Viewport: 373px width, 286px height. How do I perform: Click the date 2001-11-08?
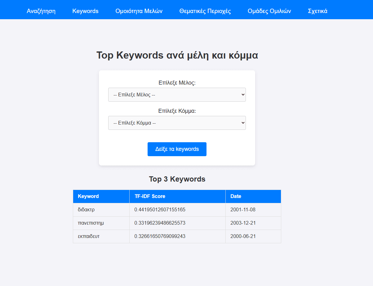[243, 210]
